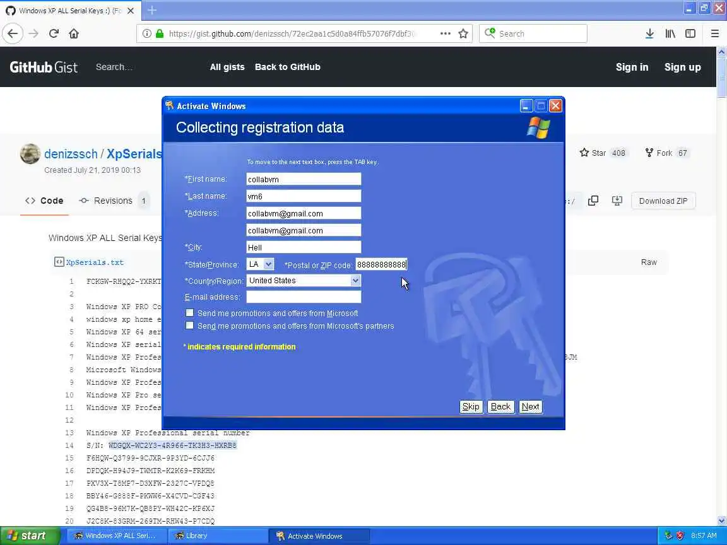727x545 pixels.
Task: Focus the Last name field
Action: click(x=304, y=196)
